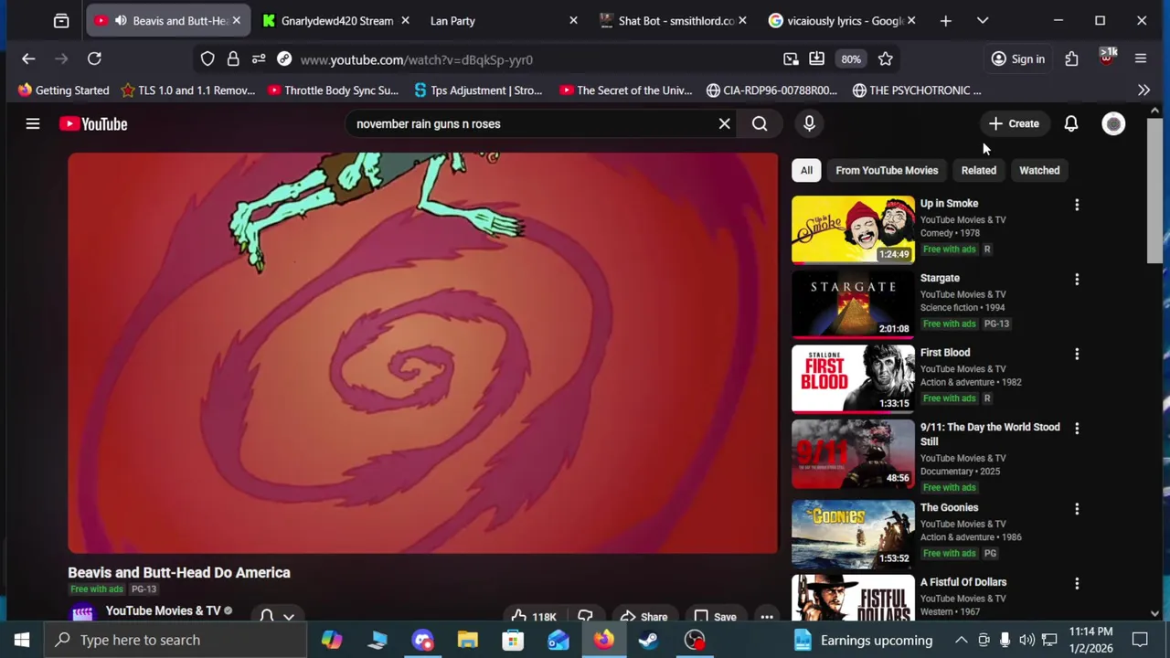Select the Watched filter chip
This screenshot has width=1170, height=658.
1039,170
